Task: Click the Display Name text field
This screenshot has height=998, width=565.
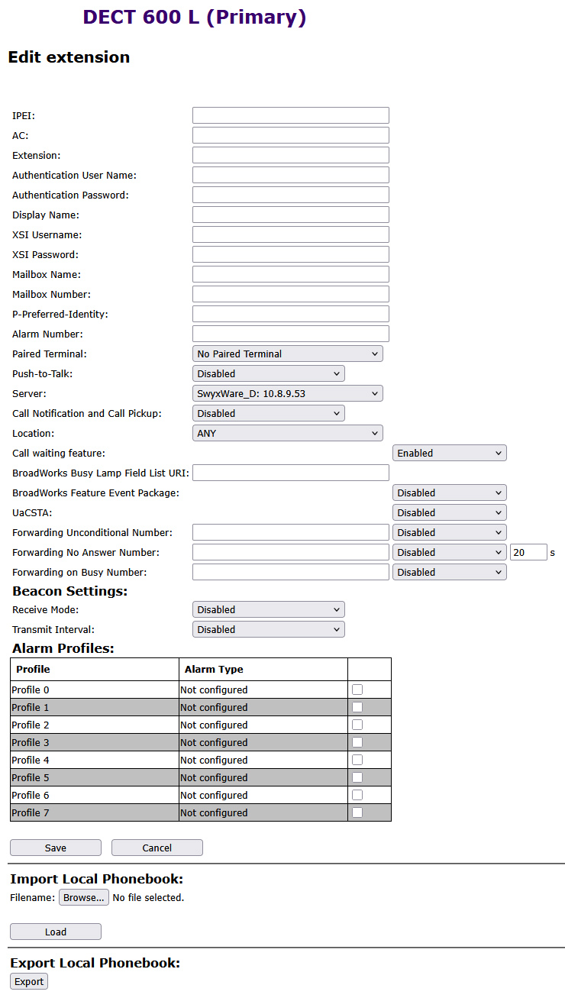Action: (x=291, y=215)
